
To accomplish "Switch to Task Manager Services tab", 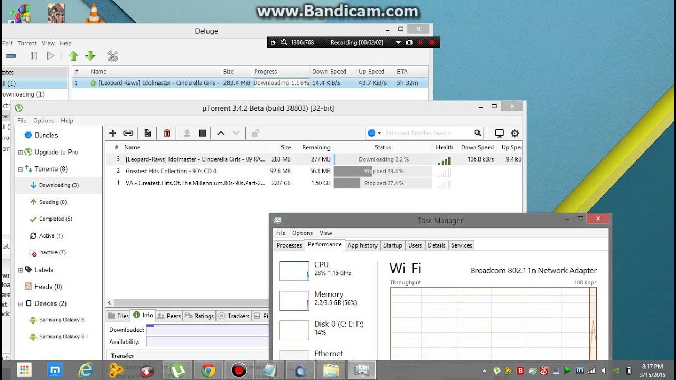I will tap(462, 245).
